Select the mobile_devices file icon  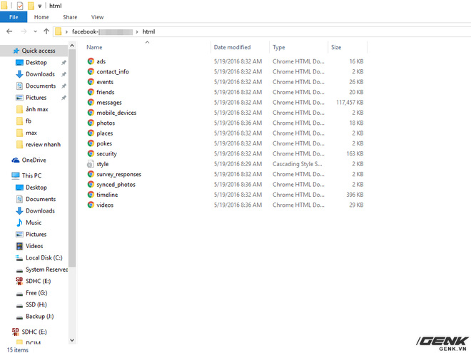(x=91, y=113)
